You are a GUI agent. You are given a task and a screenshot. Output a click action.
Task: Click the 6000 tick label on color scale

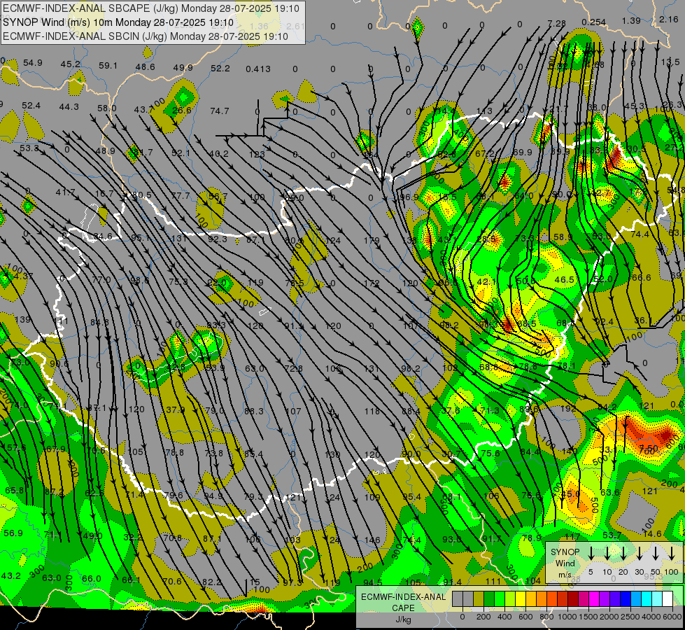pyautogui.click(x=672, y=617)
